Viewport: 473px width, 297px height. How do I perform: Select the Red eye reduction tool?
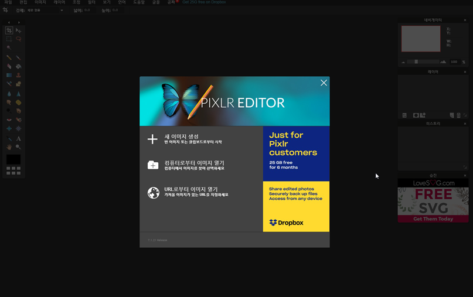click(x=9, y=120)
